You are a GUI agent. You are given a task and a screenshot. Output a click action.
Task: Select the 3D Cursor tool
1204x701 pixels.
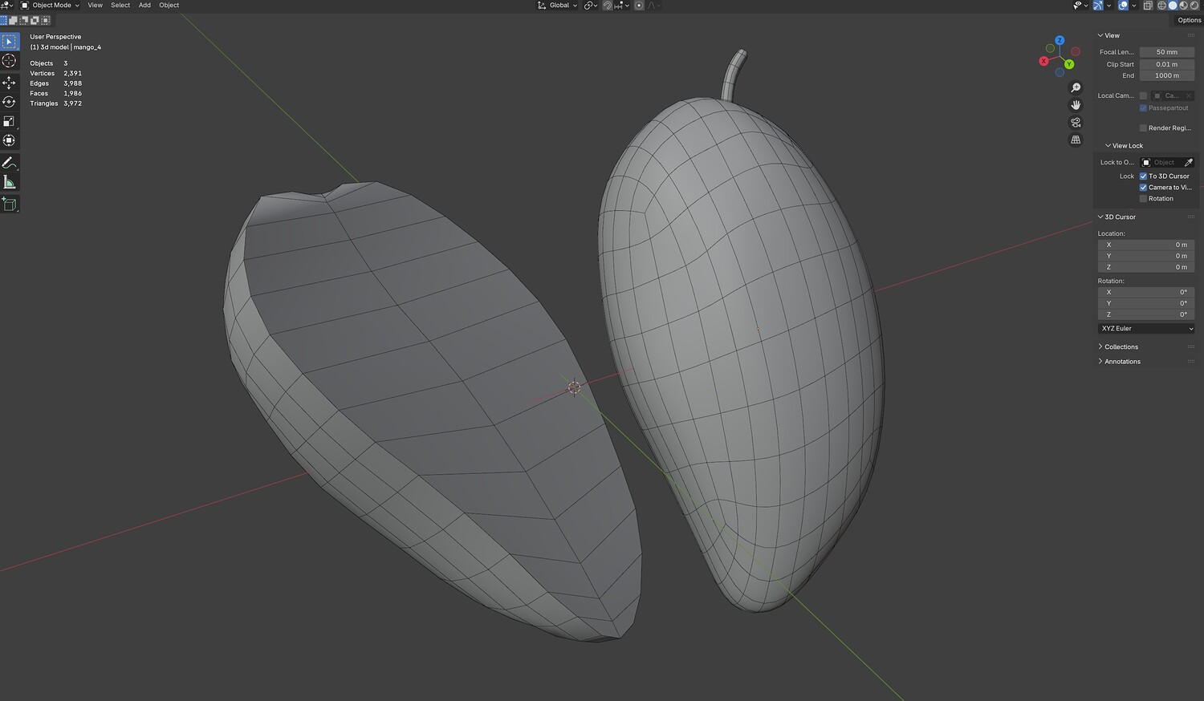[10, 61]
